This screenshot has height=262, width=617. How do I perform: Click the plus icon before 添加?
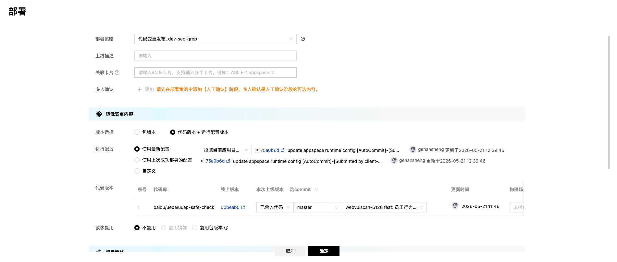tap(140, 89)
